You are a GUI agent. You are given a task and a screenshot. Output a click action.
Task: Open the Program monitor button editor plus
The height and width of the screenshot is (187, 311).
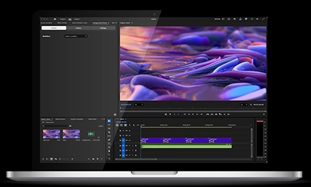coord(264,114)
